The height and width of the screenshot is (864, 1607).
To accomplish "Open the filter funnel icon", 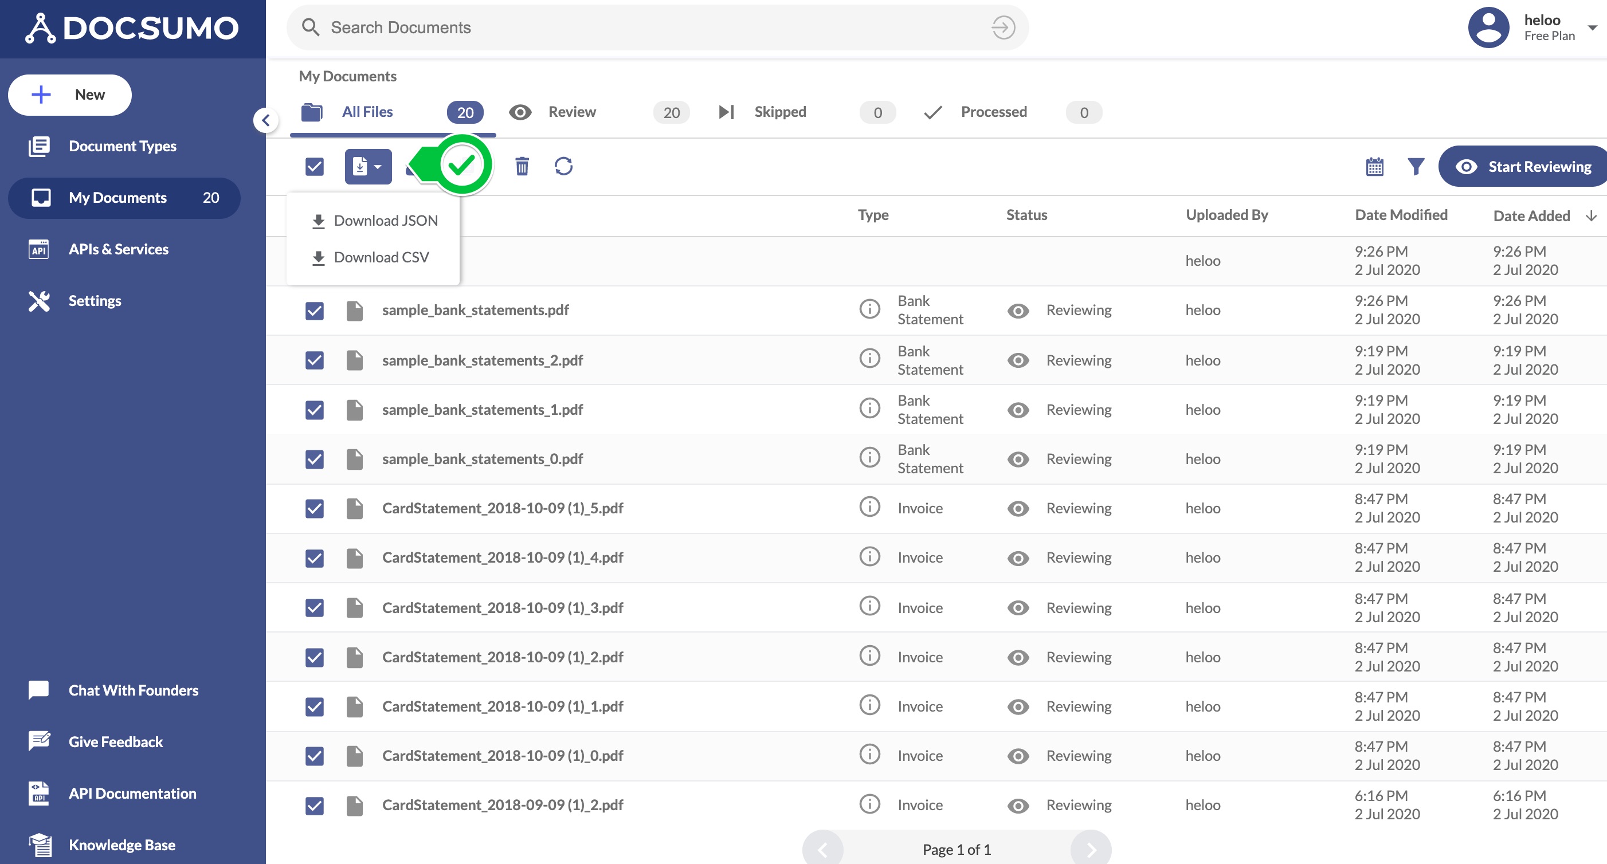I will 1416,167.
